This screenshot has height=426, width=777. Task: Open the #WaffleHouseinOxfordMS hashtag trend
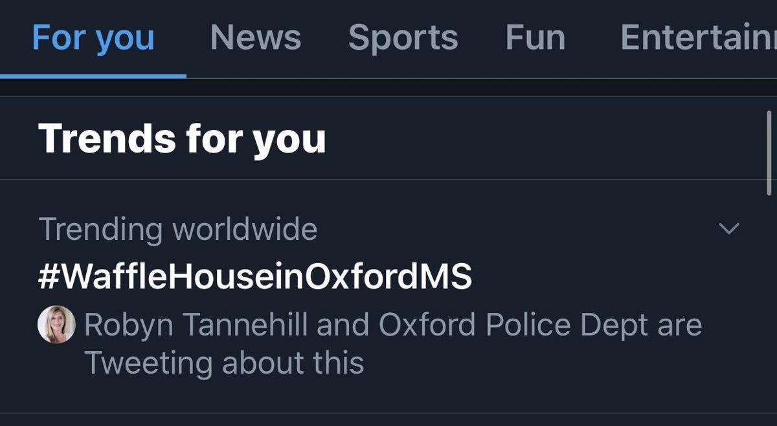(255, 277)
